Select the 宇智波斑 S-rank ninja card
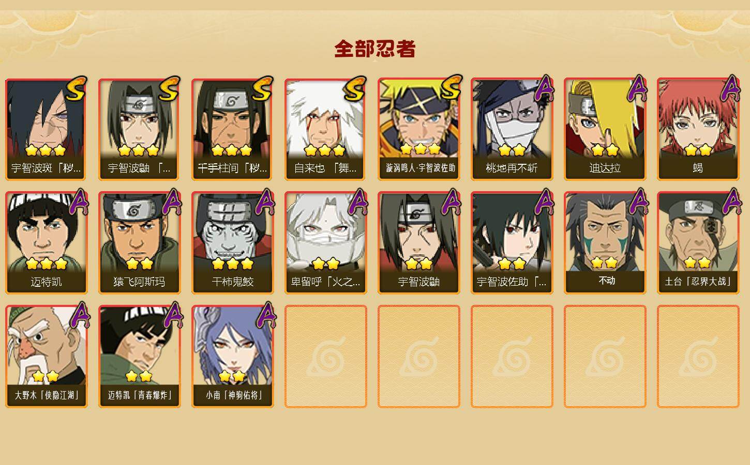The height and width of the screenshot is (465, 750). tap(46, 129)
